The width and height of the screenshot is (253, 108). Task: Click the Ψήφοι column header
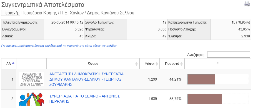pos(150,64)
